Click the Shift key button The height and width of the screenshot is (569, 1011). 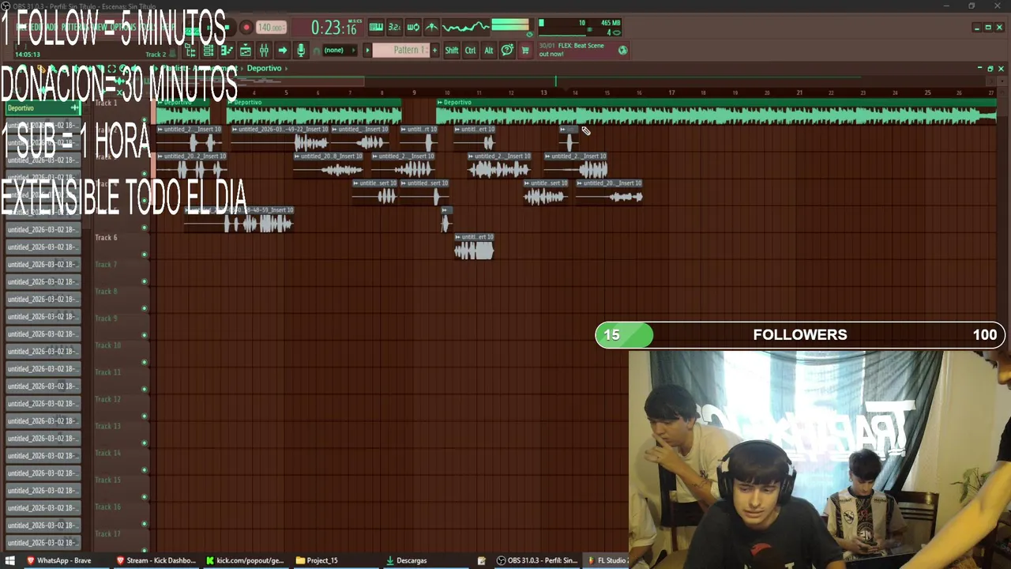pyautogui.click(x=452, y=51)
